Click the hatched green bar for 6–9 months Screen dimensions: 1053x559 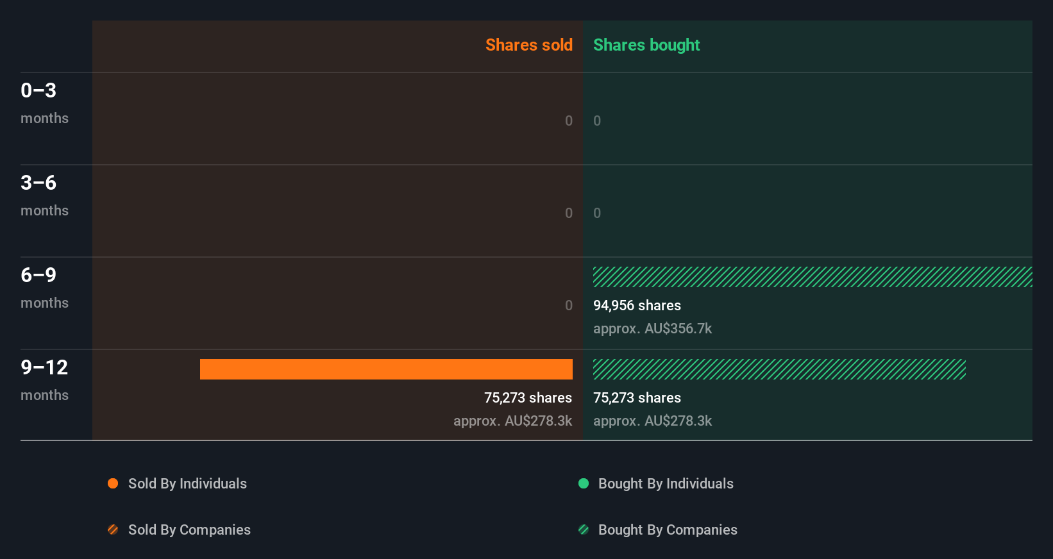[x=813, y=277]
